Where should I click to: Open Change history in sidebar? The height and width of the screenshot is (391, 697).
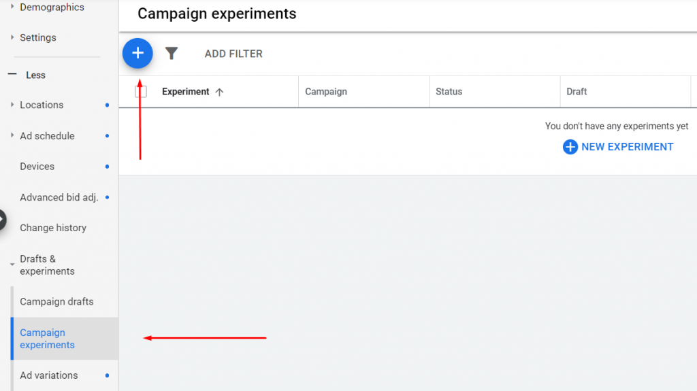[x=53, y=228]
